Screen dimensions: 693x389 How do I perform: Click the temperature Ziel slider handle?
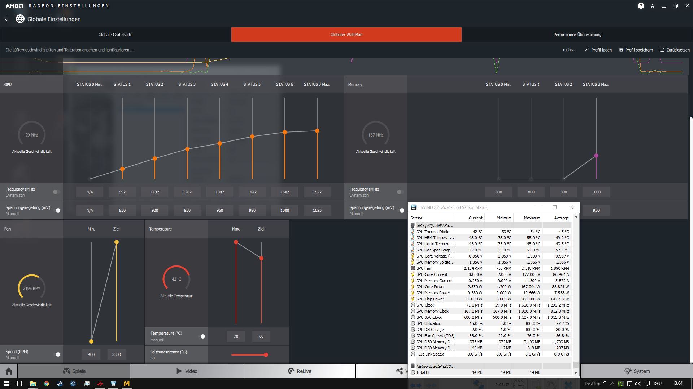[261, 258]
